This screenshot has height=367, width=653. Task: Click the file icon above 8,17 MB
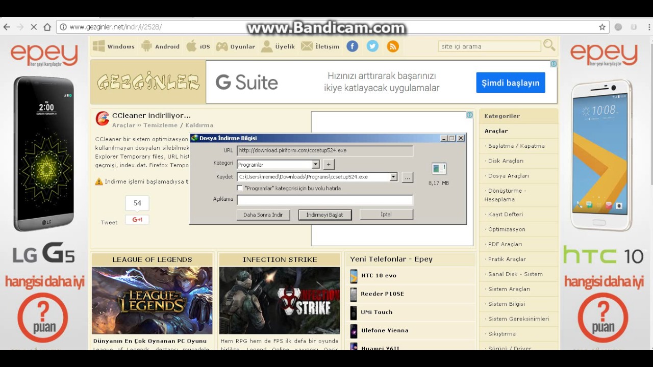point(439,168)
